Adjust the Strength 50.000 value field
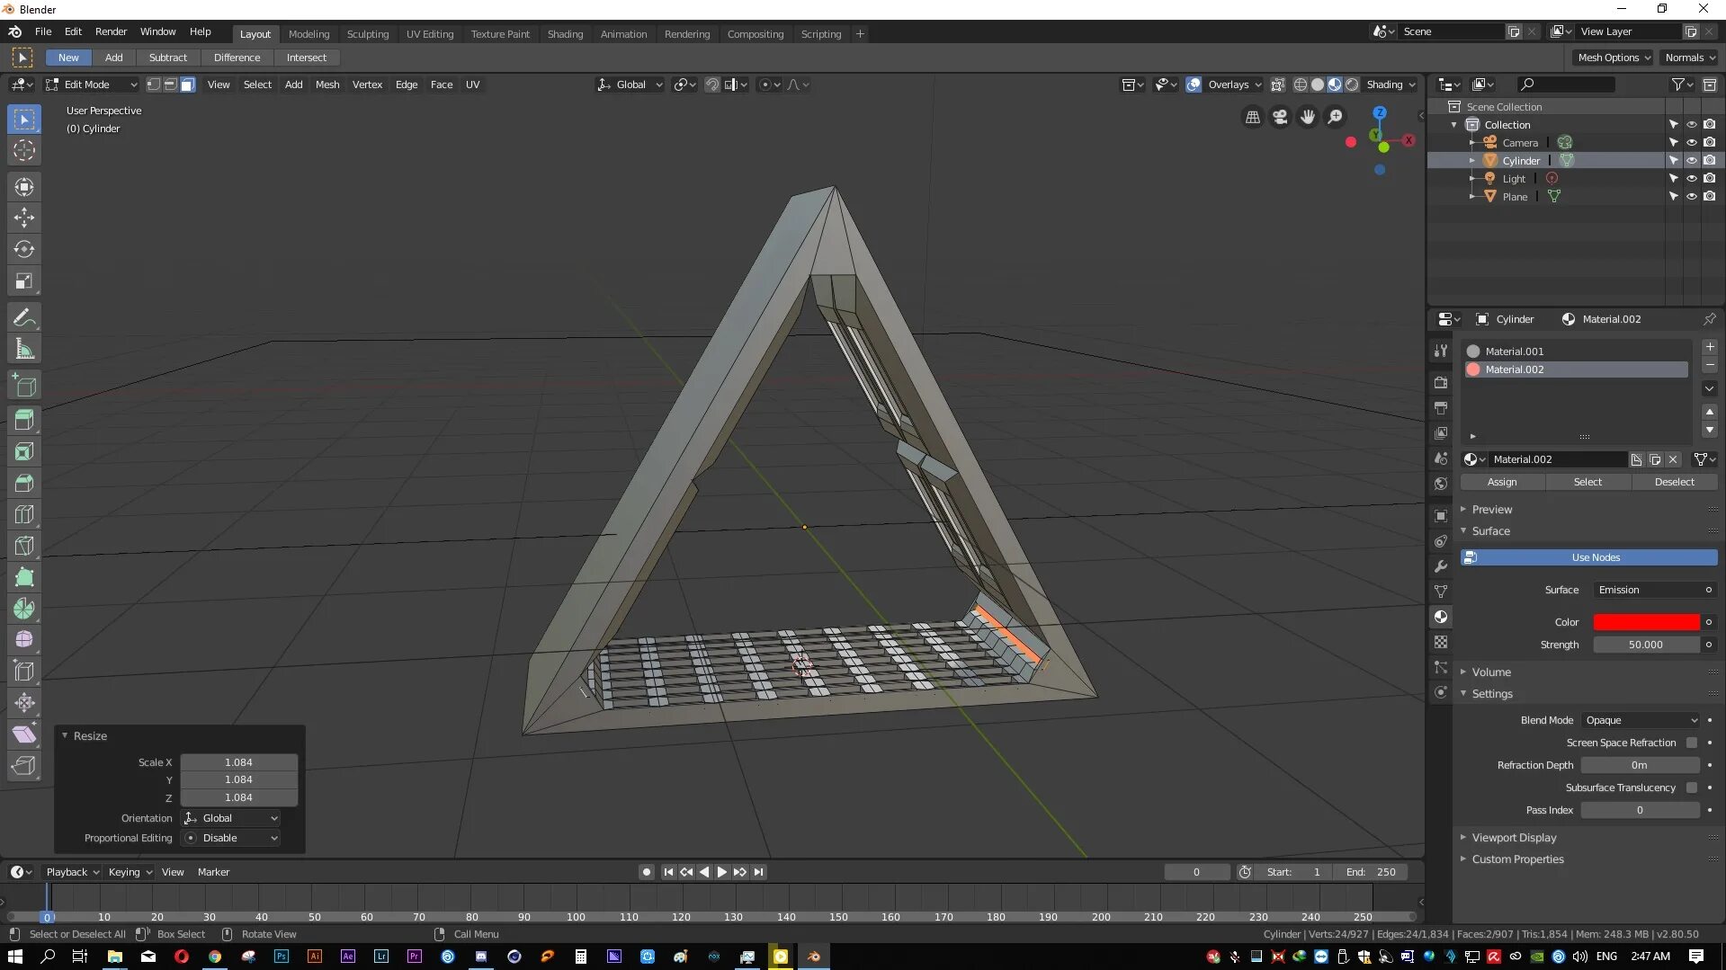The width and height of the screenshot is (1726, 970). (x=1646, y=645)
